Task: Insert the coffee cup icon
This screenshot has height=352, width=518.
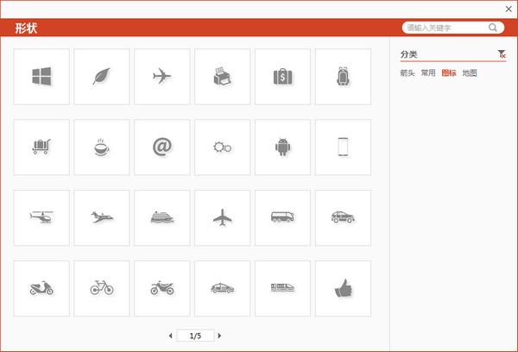Action: tap(102, 148)
